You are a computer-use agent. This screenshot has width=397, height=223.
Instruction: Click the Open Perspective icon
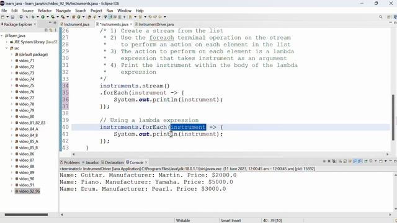389,17
